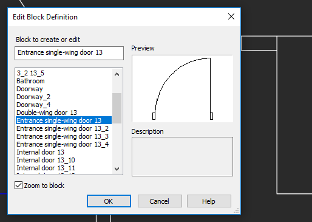Select the Bathroom block
312x222 pixels.
pos(64,81)
